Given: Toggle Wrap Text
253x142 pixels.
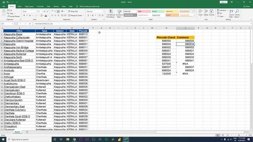Looking at the screenshot, I should tap(73, 11).
